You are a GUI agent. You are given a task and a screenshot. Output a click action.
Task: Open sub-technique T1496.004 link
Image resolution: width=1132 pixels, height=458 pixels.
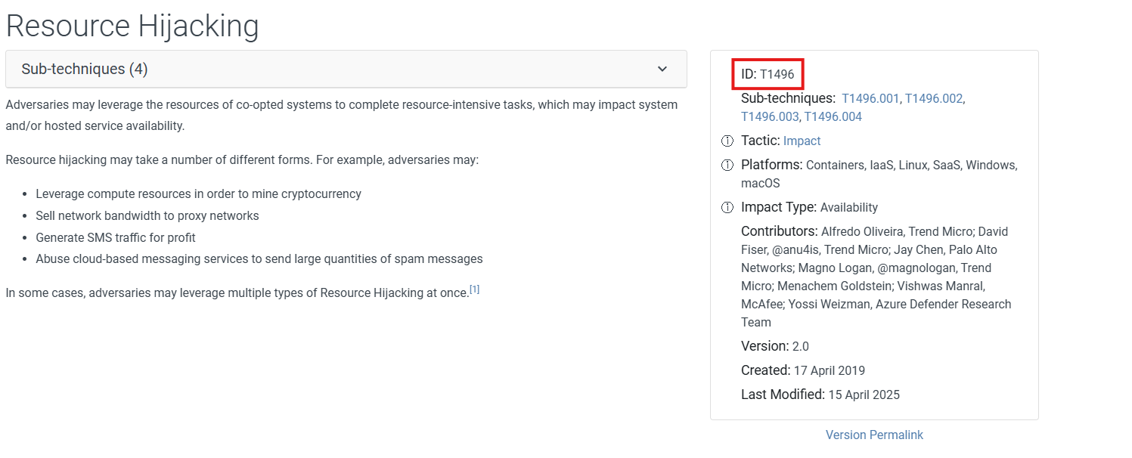pyautogui.click(x=833, y=116)
